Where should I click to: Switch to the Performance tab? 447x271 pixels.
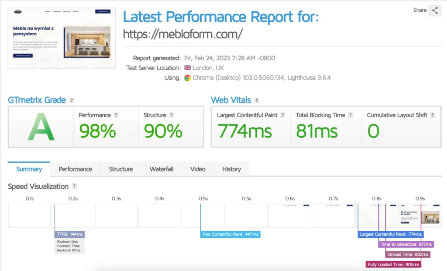point(75,169)
